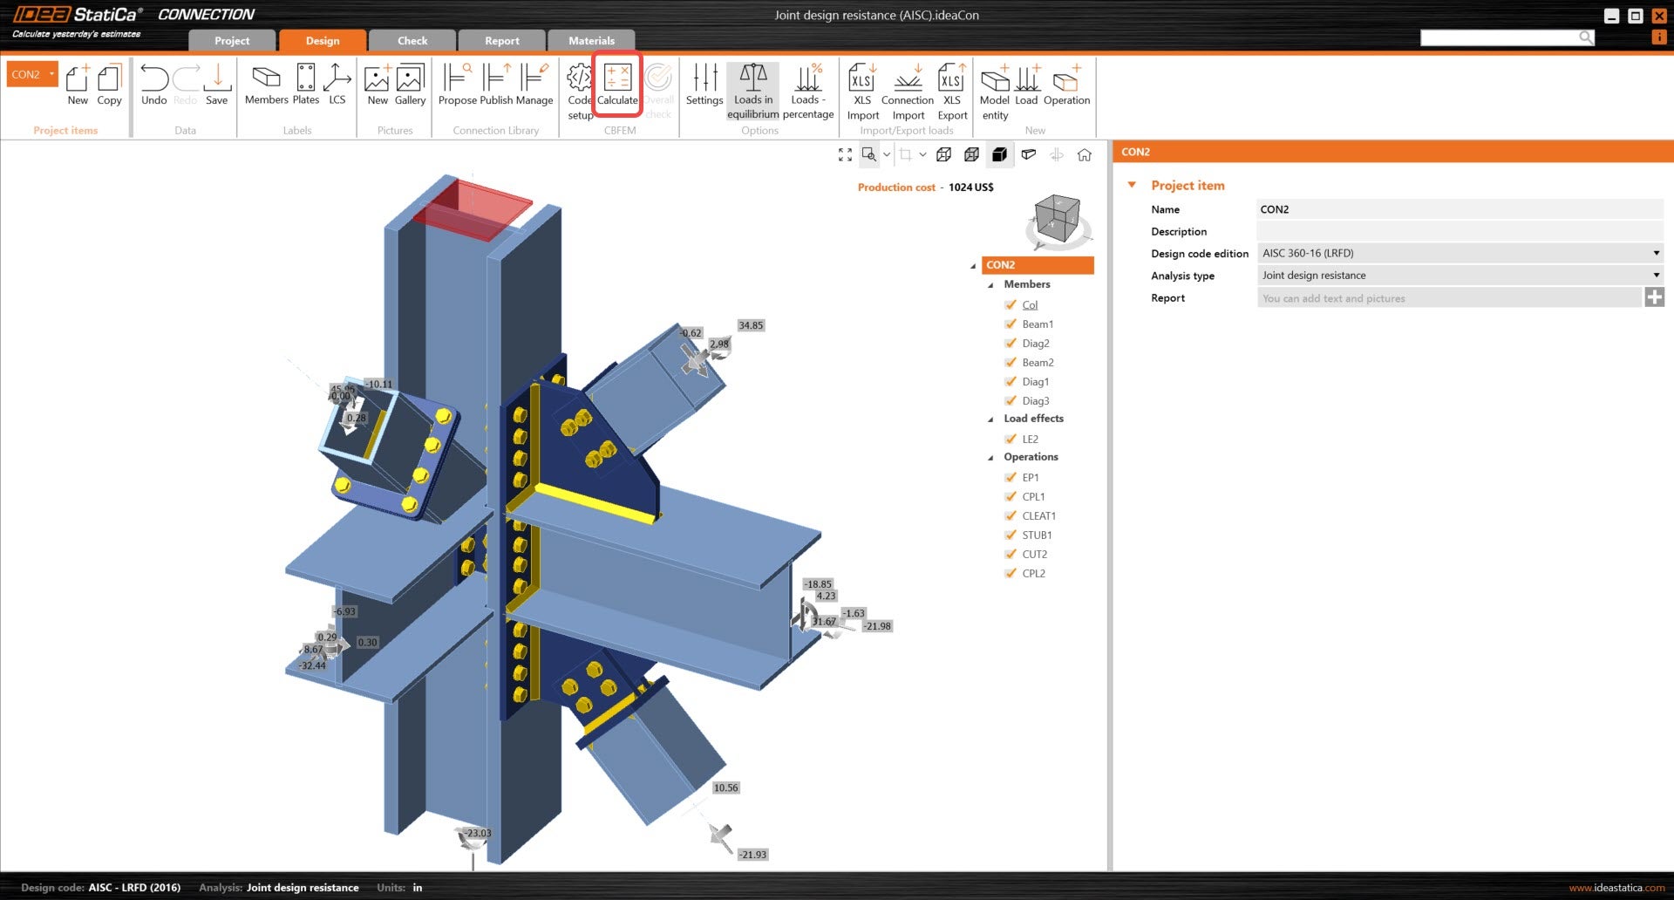Click the Col member link
Viewport: 1674px width, 900px height.
pos(1030,305)
